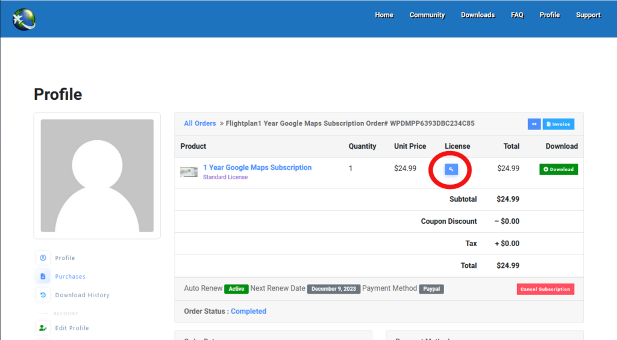Image resolution: width=617 pixels, height=340 pixels.
Task: Click the Purchases sidebar document icon
Action: (x=43, y=277)
